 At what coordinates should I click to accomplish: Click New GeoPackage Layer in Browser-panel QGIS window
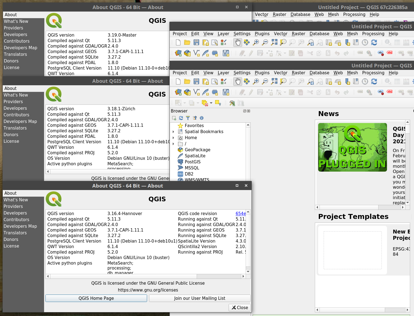tap(187, 92)
